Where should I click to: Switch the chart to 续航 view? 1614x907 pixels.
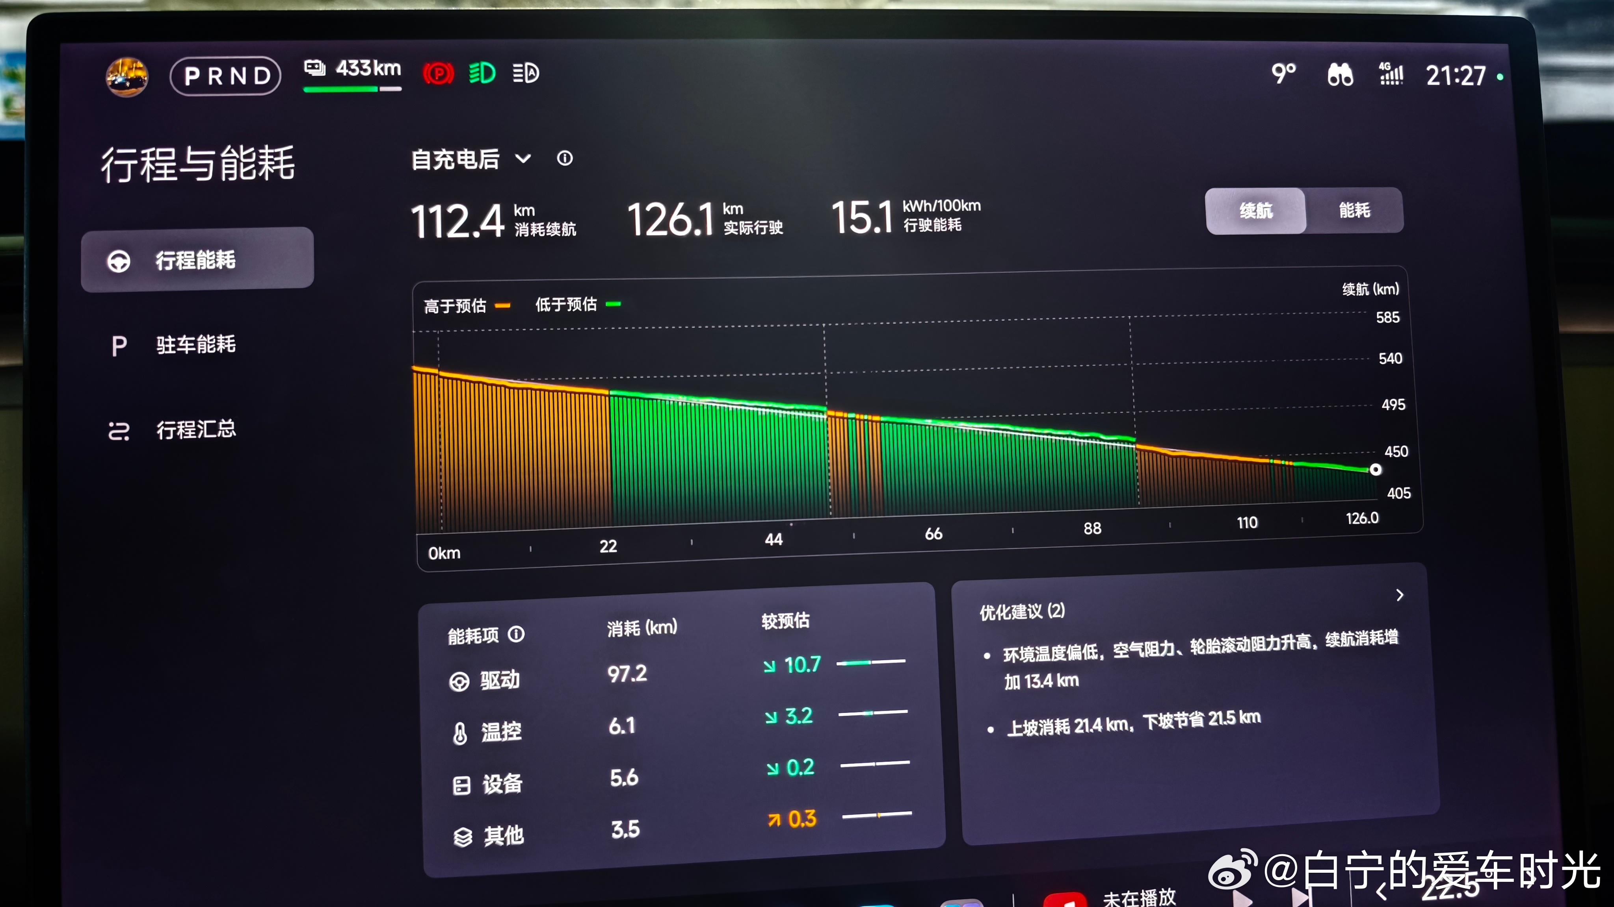click(1255, 211)
